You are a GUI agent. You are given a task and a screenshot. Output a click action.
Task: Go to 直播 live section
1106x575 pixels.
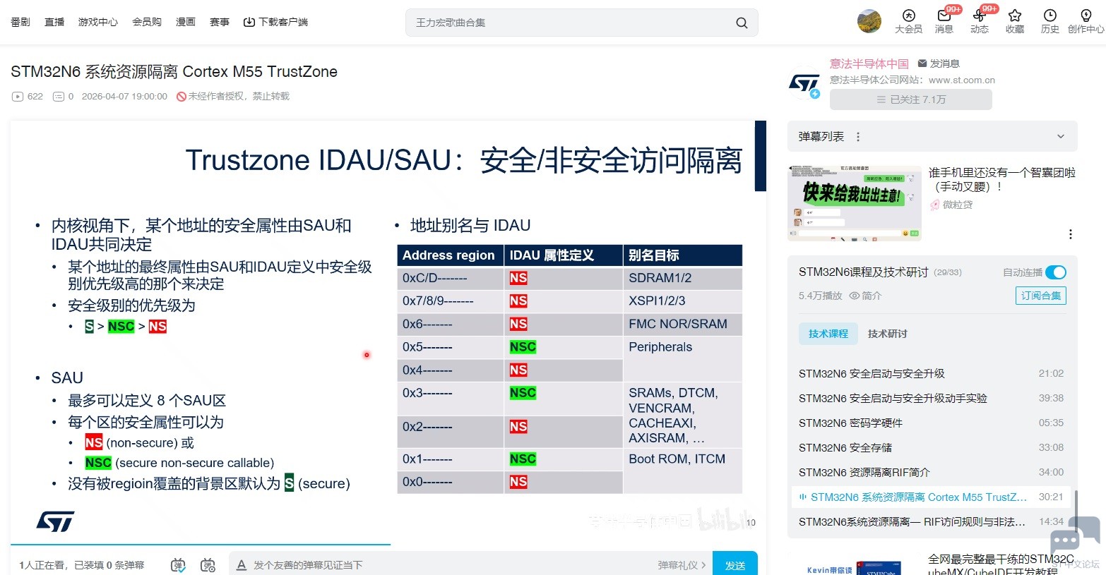tap(54, 22)
